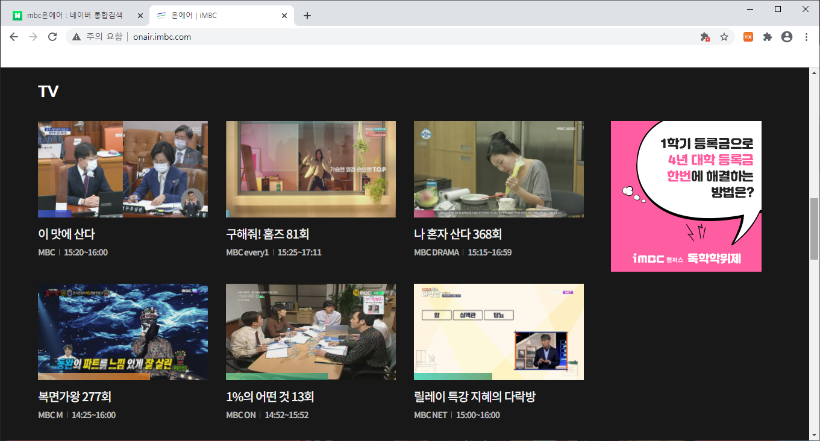The width and height of the screenshot is (820, 441).
Task: Minimize the Chrome window
Action: 751,8
